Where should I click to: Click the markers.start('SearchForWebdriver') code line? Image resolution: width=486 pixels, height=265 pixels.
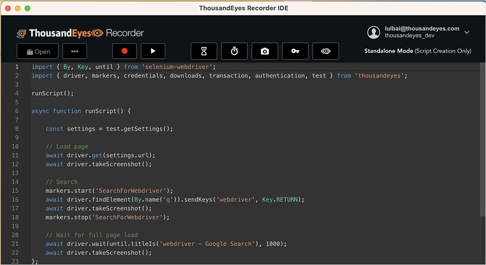[109, 191]
